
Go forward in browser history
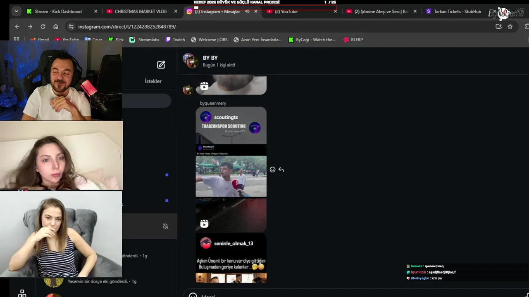pos(30,26)
